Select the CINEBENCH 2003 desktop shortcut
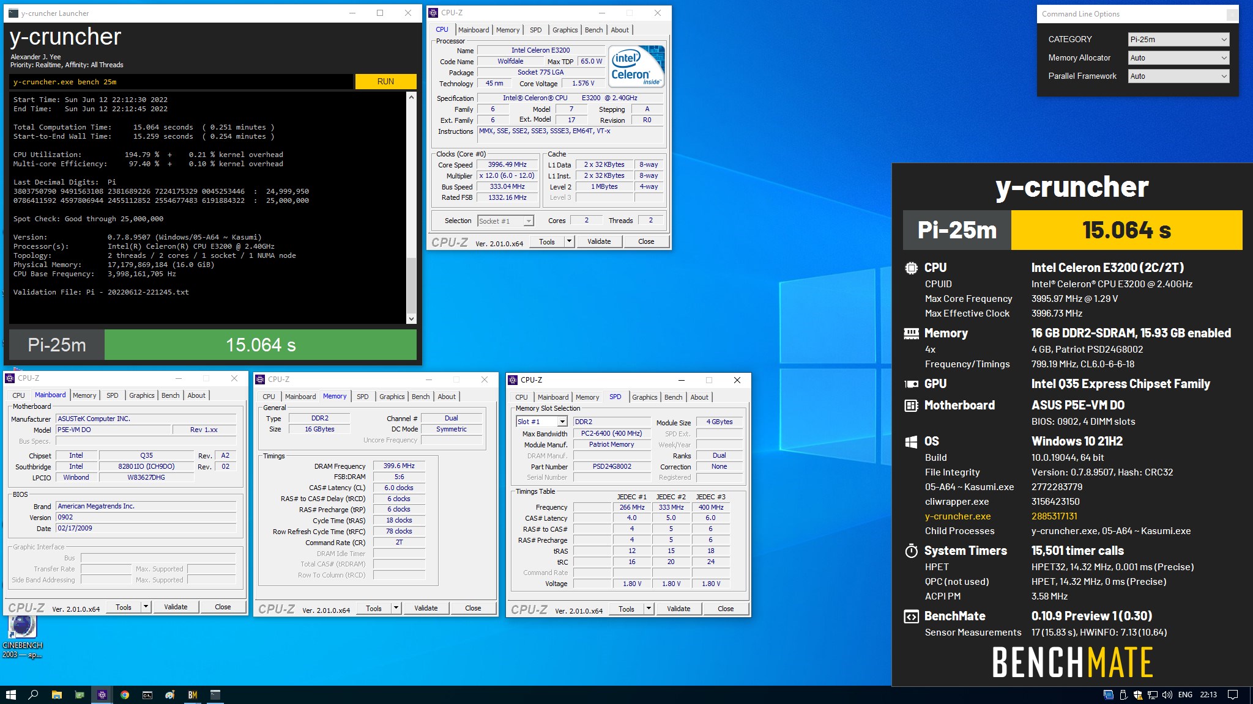Screen dimensions: 1253x704 [23, 637]
